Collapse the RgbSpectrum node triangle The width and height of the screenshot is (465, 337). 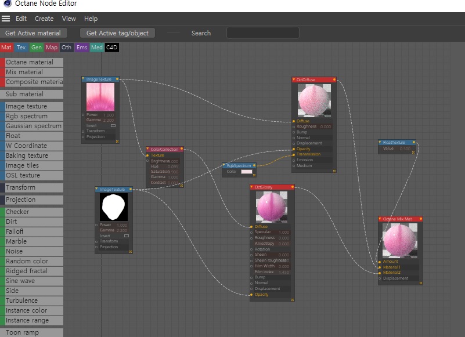pyautogui.click(x=224, y=165)
